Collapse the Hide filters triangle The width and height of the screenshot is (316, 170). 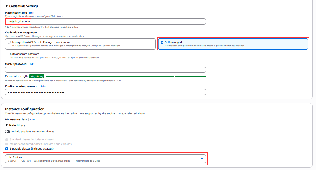[7, 125]
